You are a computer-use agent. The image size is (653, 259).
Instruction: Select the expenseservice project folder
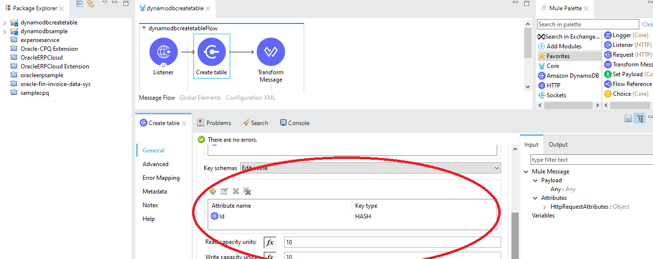pos(35,40)
